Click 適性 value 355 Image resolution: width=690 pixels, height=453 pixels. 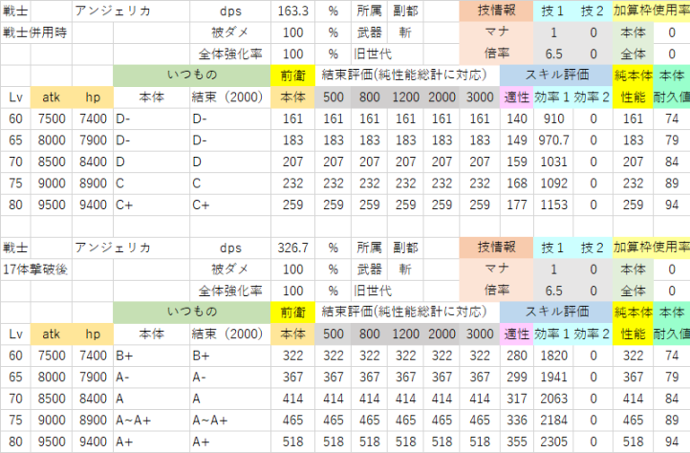(517, 442)
